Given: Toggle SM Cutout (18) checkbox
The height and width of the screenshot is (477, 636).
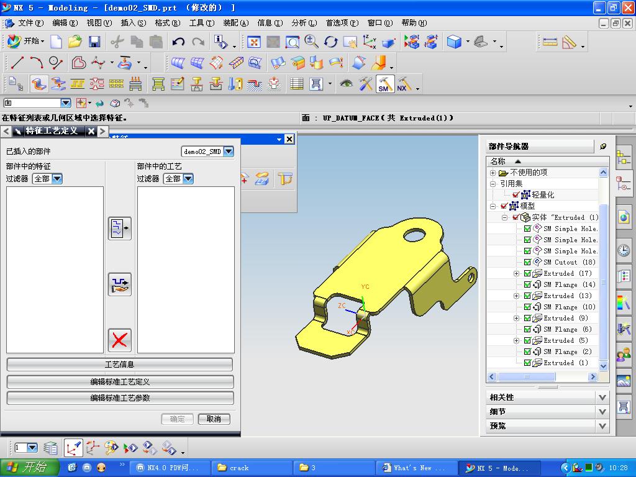Looking at the screenshot, I should pos(527,262).
